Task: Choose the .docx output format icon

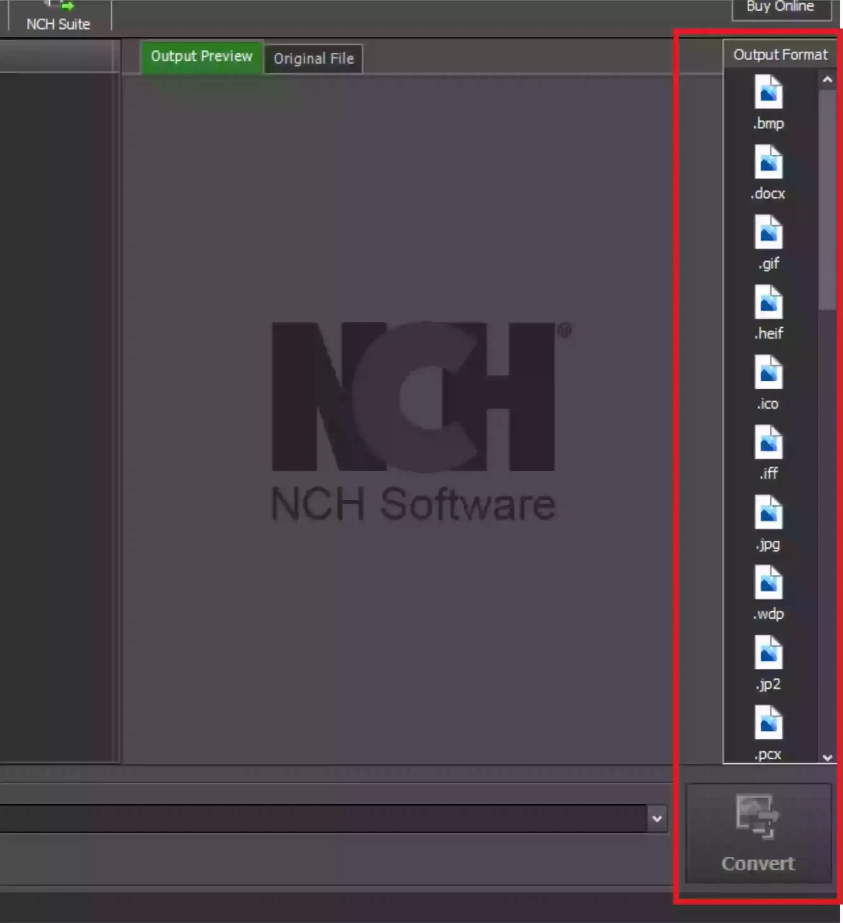Action: (x=768, y=162)
